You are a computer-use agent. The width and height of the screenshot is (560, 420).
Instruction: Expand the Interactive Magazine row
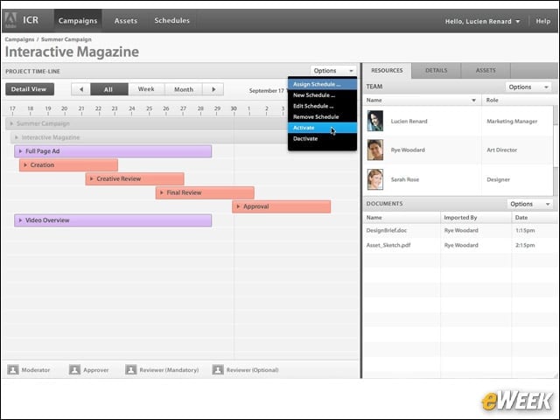(17, 137)
